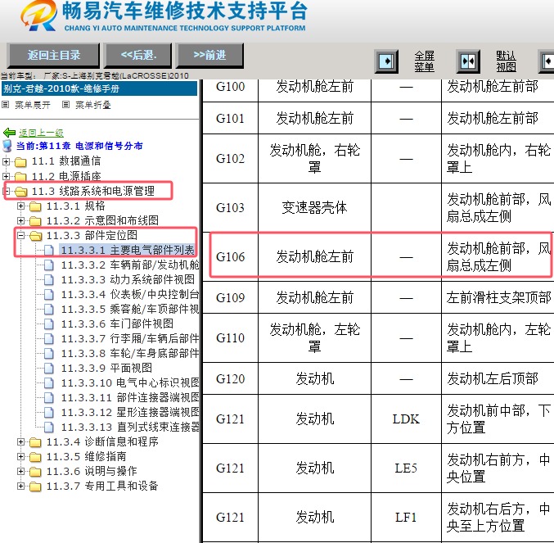Click the page icon of 11.3.3.13 直列式线束连接器

(x=49, y=427)
